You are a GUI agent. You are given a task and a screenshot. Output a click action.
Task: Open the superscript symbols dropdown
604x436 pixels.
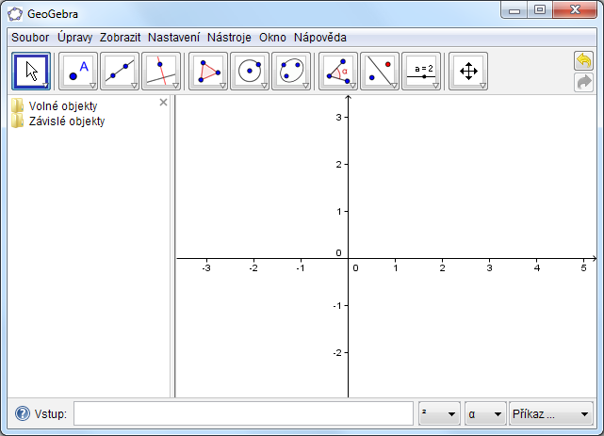click(439, 413)
